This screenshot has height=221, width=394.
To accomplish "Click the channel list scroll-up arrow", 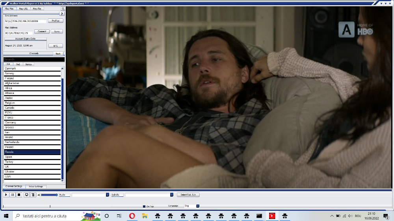I will click(x=62, y=68).
